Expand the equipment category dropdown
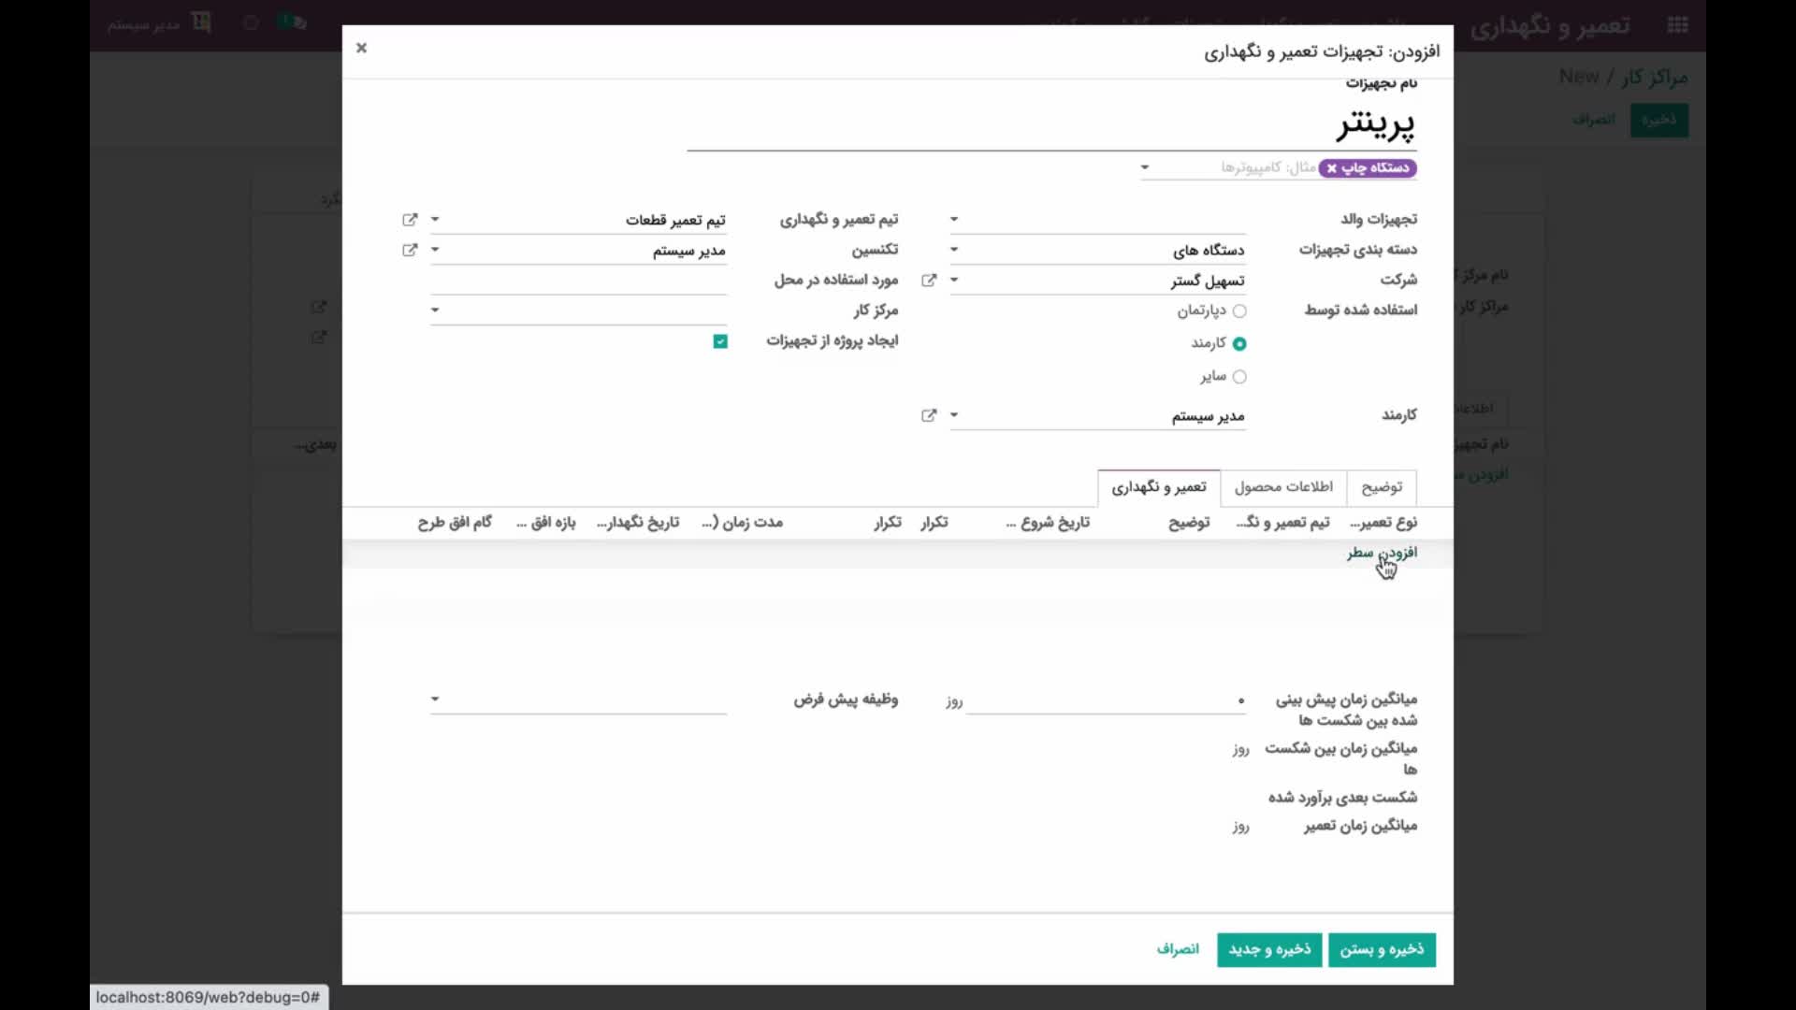 954,250
